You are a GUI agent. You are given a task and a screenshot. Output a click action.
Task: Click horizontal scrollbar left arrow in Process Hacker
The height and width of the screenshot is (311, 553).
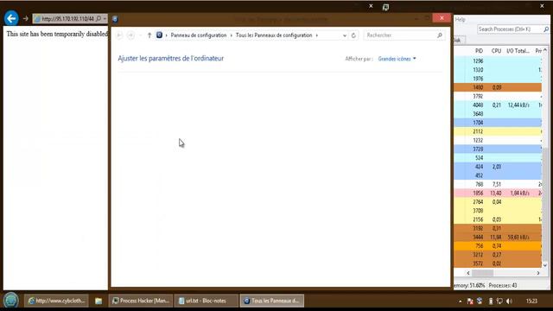pos(468,273)
